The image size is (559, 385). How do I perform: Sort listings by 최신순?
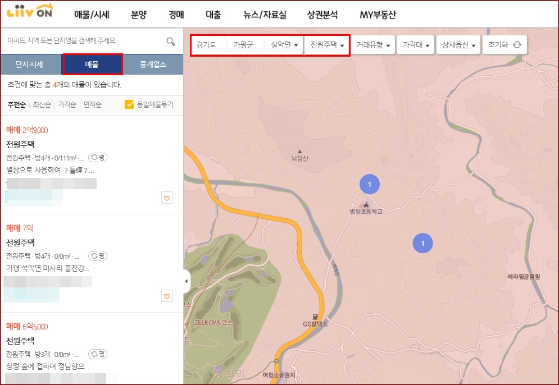tap(42, 105)
